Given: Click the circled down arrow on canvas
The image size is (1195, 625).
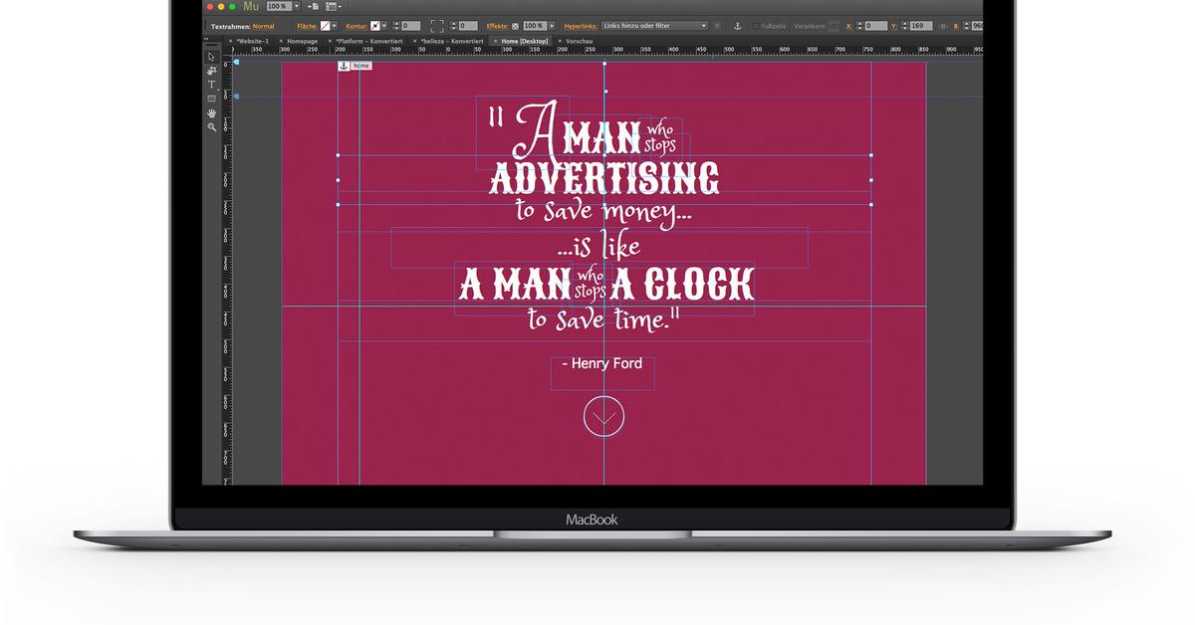Looking at the screenshot, I should [x=603, y=416].
